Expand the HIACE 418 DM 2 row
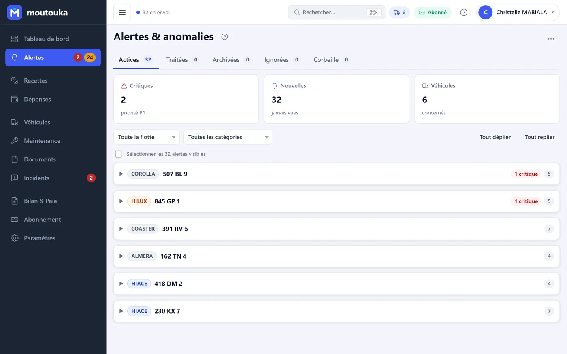Image resolution: width=567 pixels, height=354 pixels. pos(337,284)
